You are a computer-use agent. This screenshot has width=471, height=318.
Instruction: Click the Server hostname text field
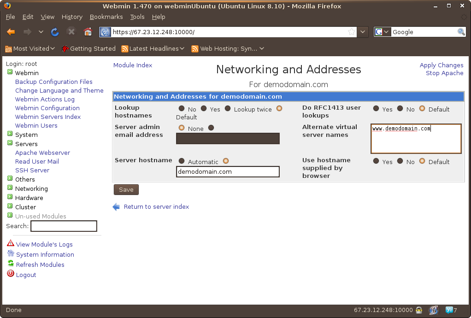pos(228,172)
